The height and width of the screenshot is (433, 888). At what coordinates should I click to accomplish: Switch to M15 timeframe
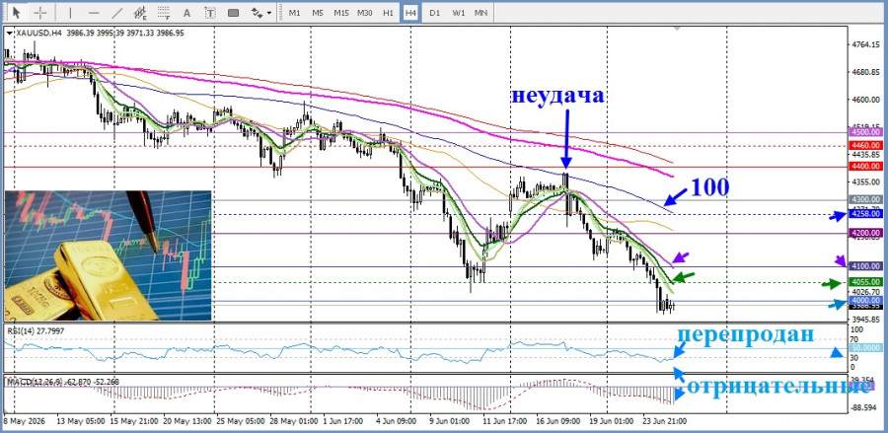click(341, 13)
